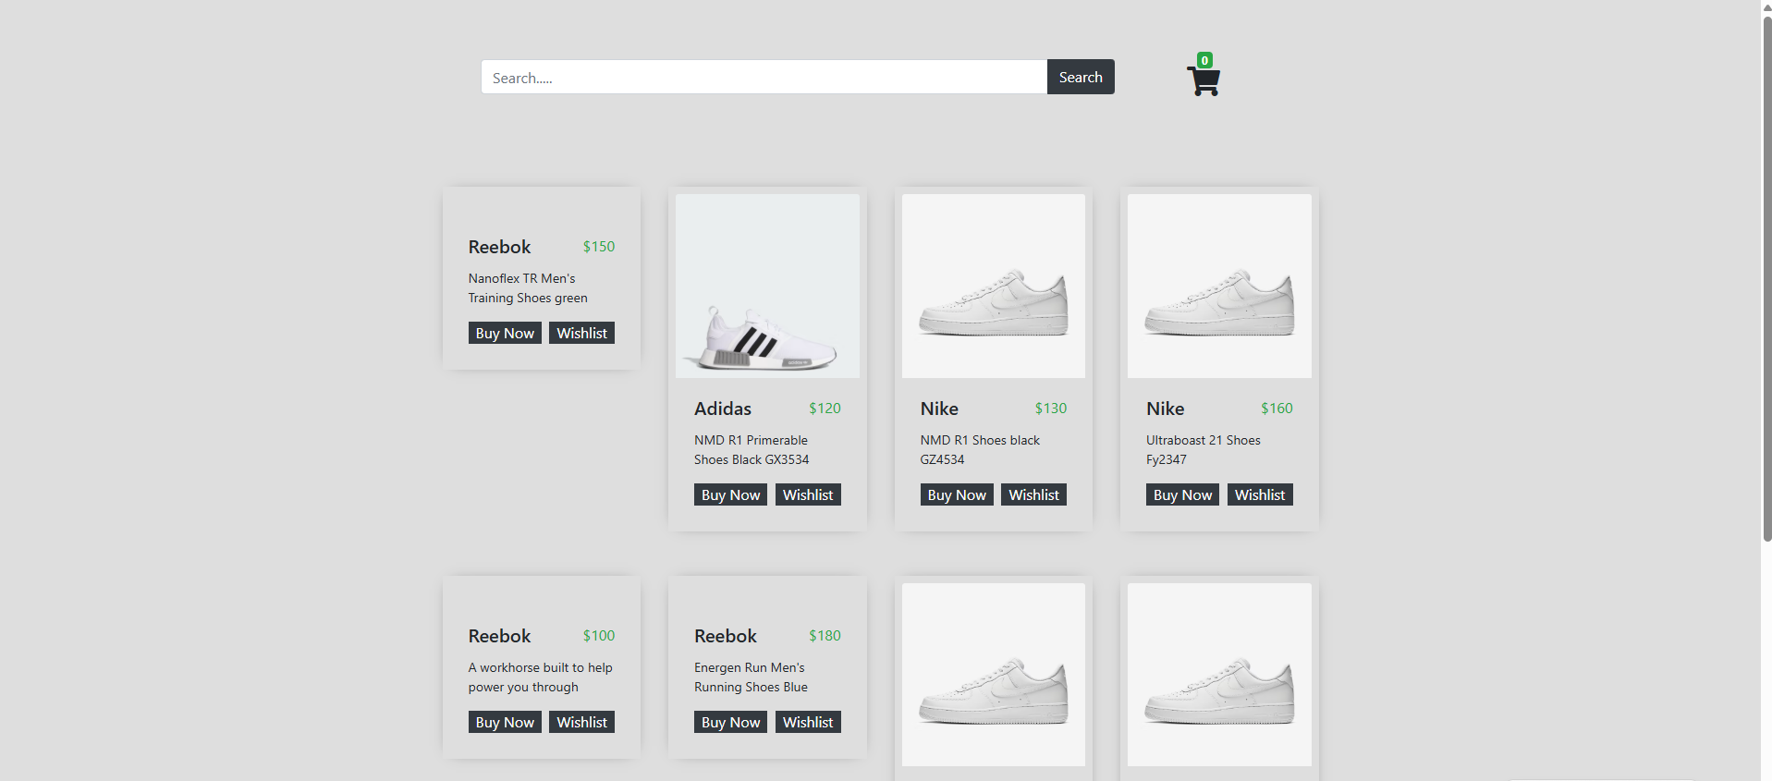Click the vertical page scrollbar thumb
1772x781 pixels.
point(1766,277)
